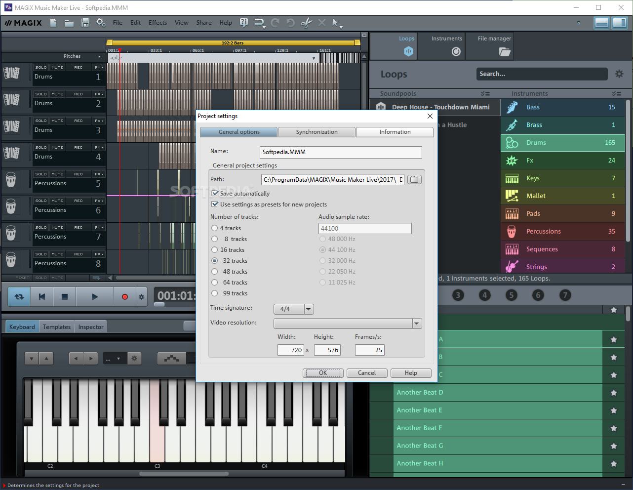Screen dimensions: 633x490
Task: Save project using the floppy disk icon
Action: coord(85,23)
